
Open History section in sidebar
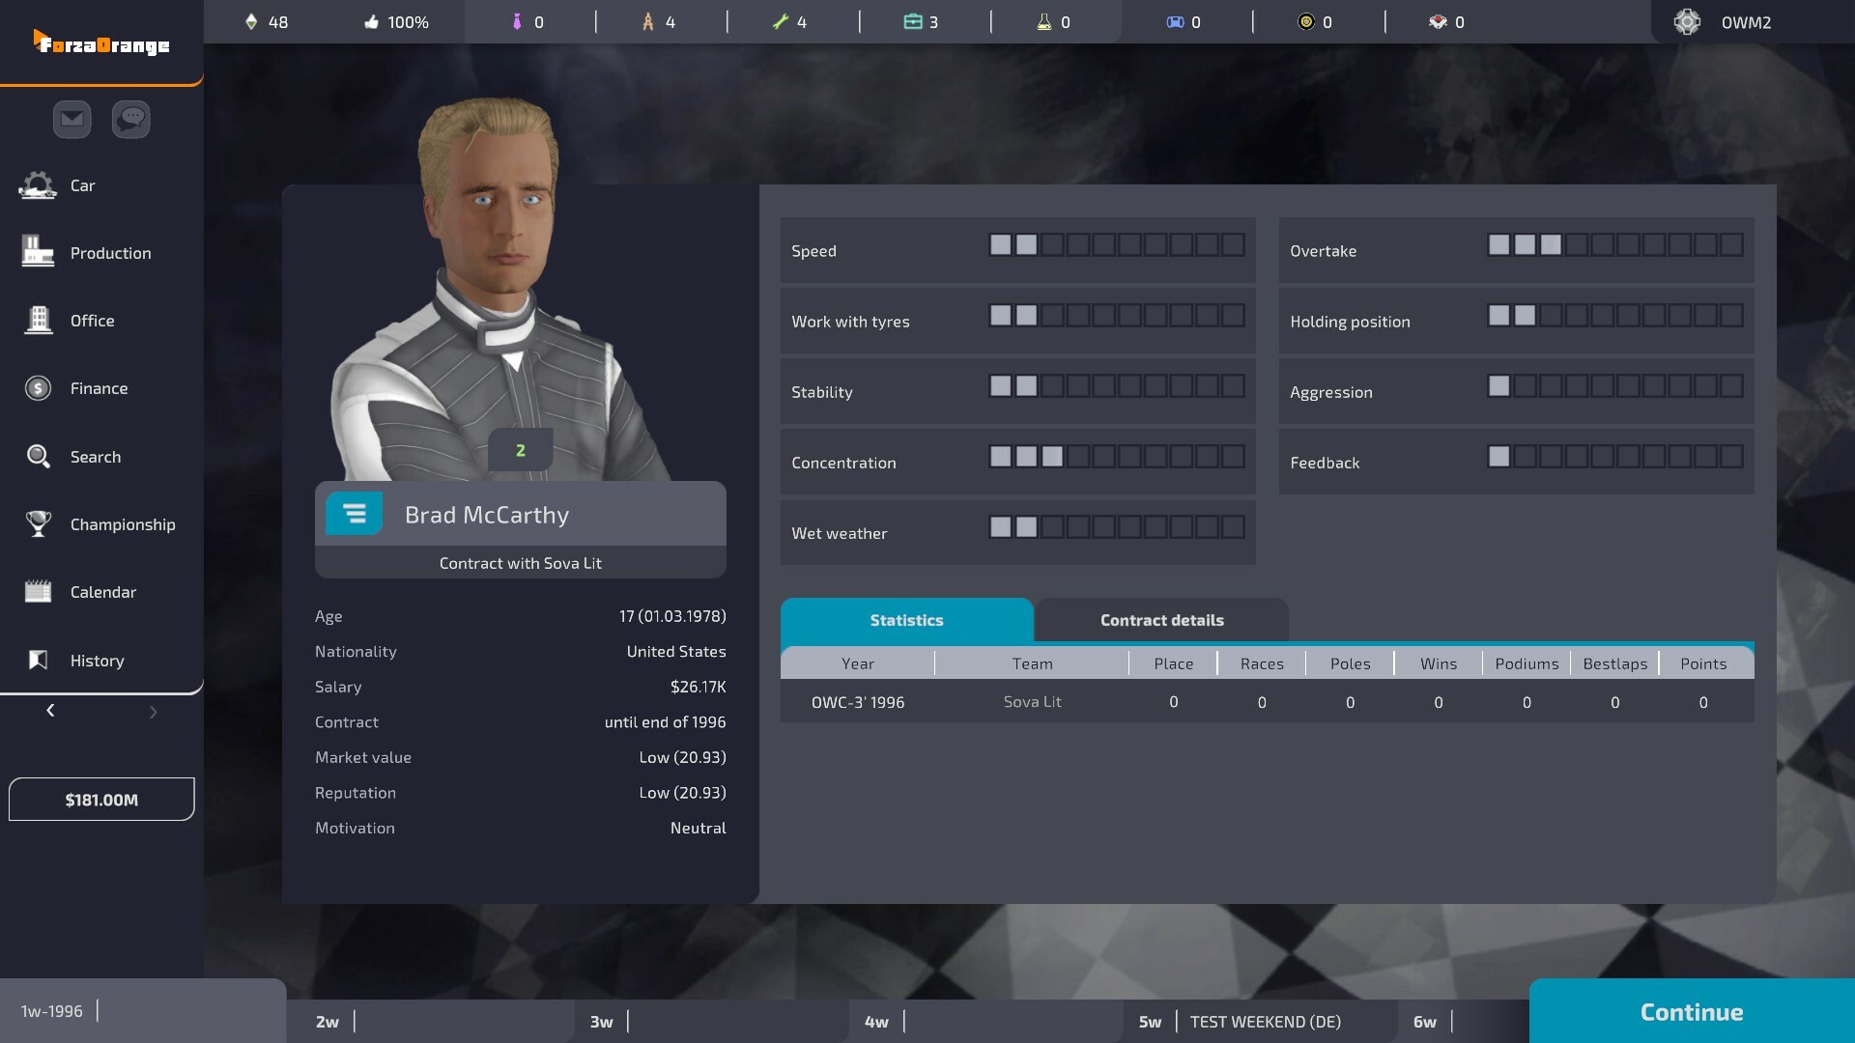click(97, 660)
